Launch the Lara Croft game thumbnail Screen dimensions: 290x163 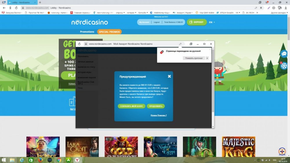click(82, 147)
